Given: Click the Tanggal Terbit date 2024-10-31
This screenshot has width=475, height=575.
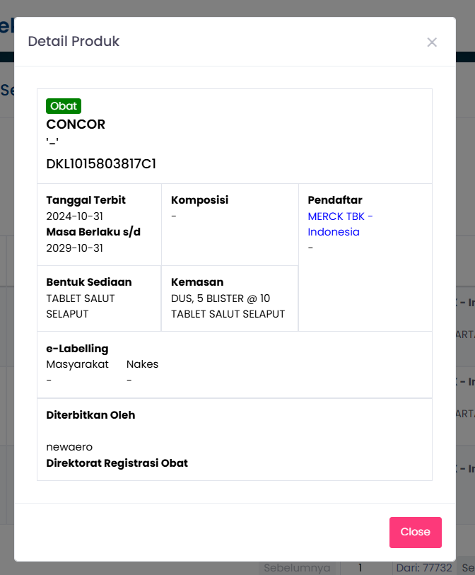Looking at the screenshot, I should 75,216.
